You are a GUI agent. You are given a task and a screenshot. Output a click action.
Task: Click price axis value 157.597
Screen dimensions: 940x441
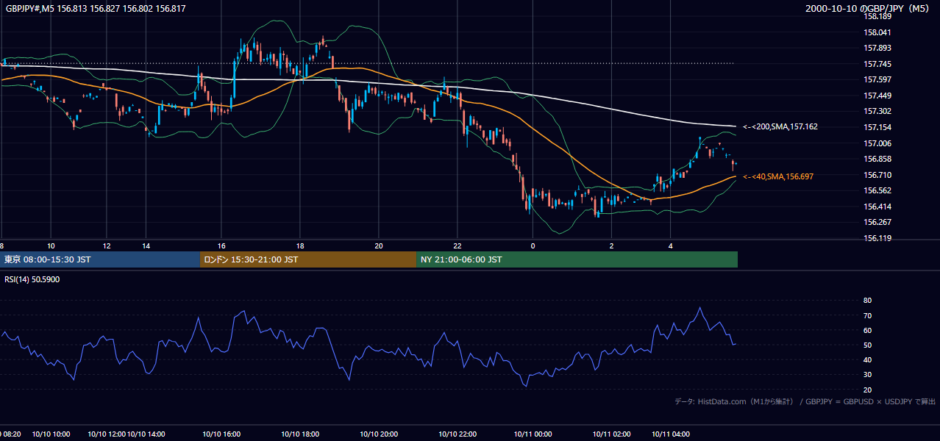[x=877, y=79]
